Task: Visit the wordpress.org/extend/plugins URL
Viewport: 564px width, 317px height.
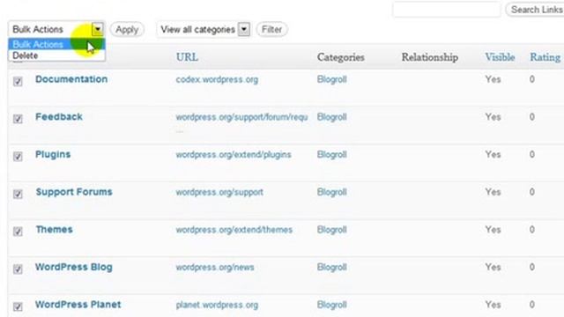Action: [234, 155]
